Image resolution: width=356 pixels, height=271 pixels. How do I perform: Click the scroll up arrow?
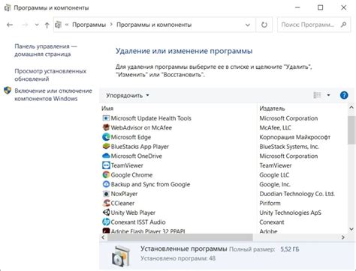point(351,108)
